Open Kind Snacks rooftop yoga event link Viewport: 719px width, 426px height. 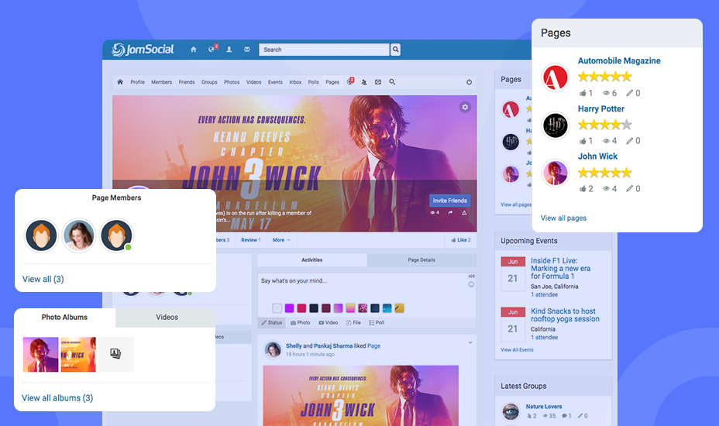coord(565,315)
